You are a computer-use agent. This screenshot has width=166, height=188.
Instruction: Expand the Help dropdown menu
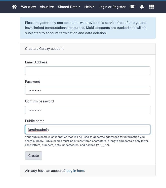[x=89, y=7]
